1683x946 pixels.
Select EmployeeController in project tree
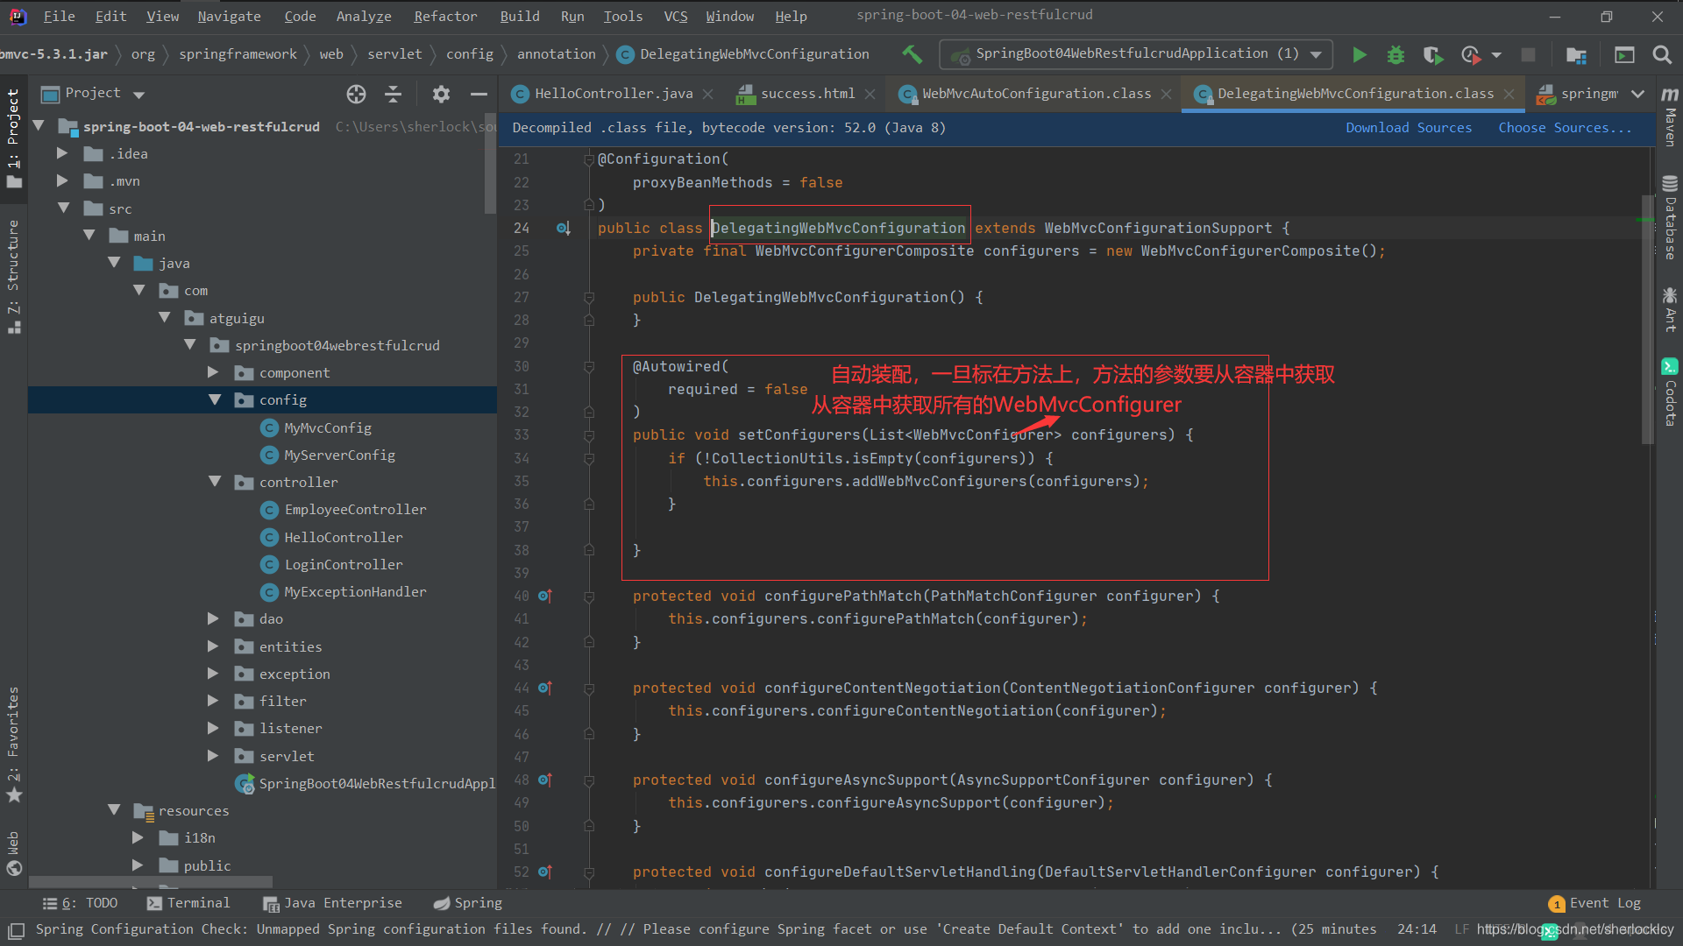pos(355,509)
